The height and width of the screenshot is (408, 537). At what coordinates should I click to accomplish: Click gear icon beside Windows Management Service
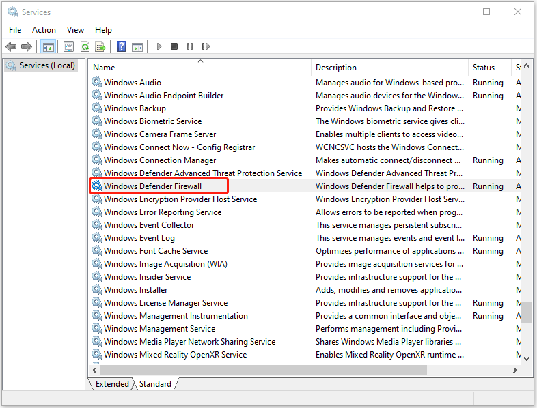97,328
